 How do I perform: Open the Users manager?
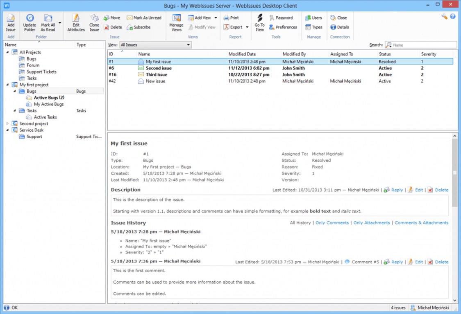[313, 18]
